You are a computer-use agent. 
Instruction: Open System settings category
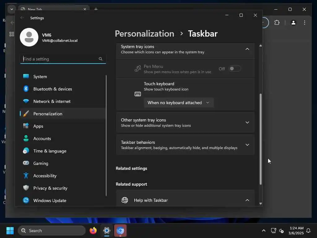pyautogui.click(x=63, y=77)
